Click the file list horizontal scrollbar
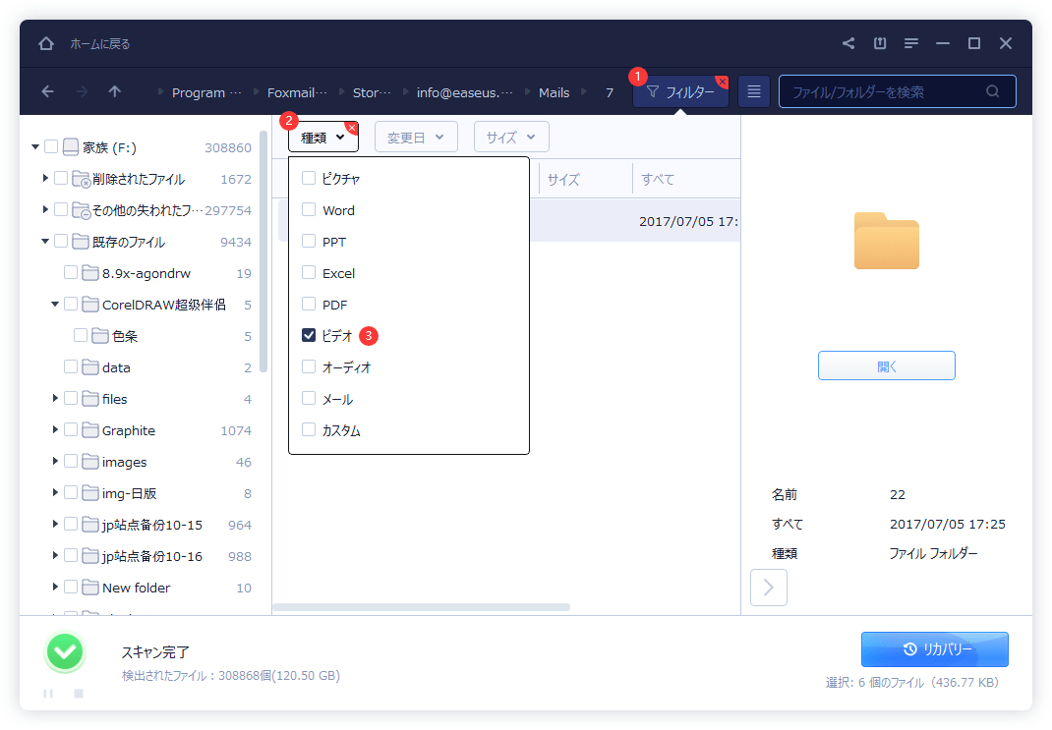Screen dimensions: 1052x730 pos(422,607)
